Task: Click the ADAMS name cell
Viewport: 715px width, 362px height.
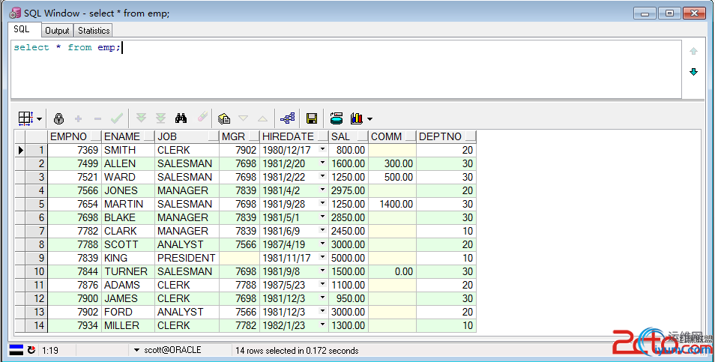Action: pyautogui.click(x=128, y=285)
